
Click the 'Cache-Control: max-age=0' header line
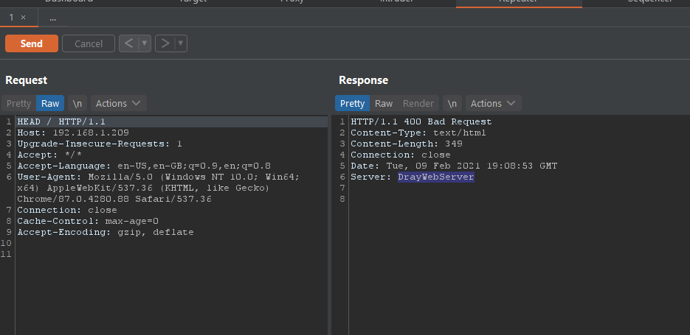[x=88, y=221]
